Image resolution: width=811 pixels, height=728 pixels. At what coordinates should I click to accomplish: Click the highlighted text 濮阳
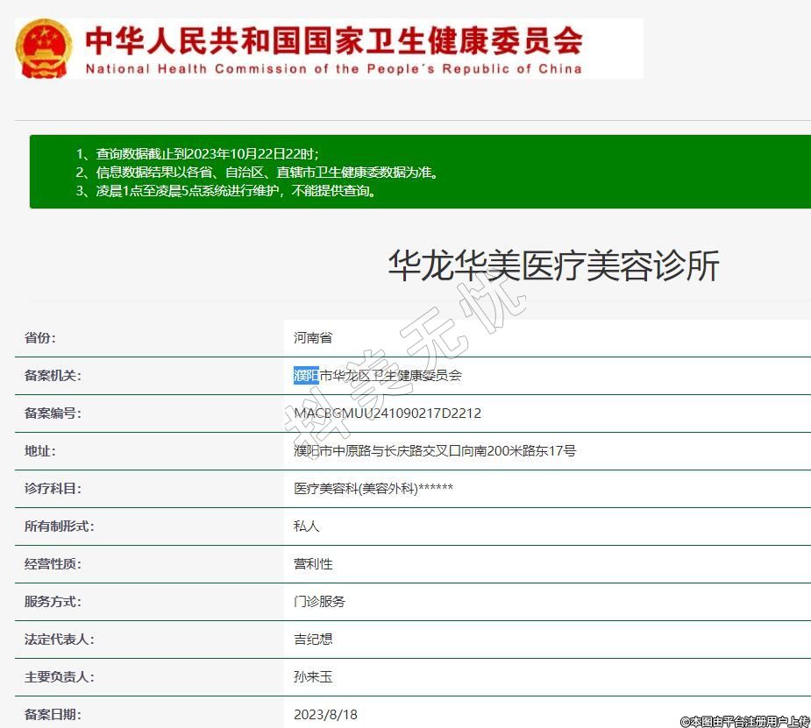click(x=306, y=376)
